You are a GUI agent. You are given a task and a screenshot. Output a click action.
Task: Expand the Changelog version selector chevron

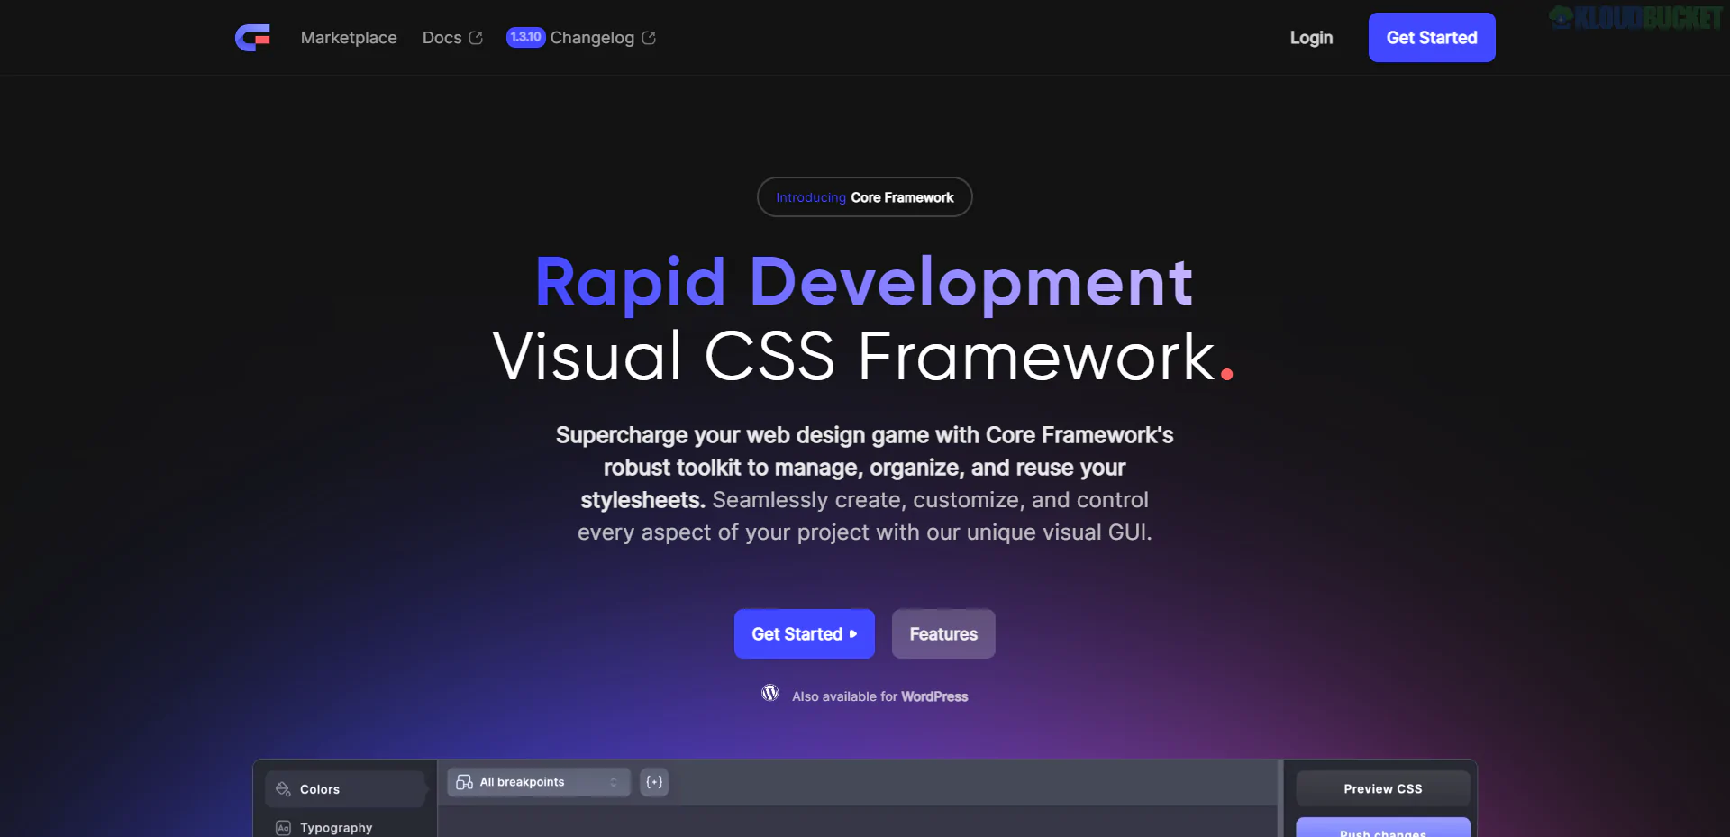[613, 782]
